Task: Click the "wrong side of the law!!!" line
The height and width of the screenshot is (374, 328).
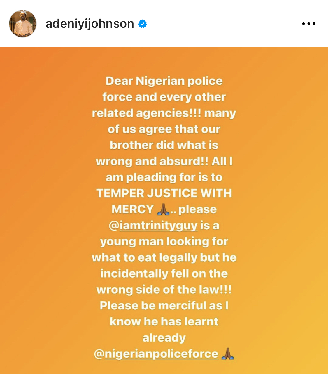Action: [x=164, y=290]
